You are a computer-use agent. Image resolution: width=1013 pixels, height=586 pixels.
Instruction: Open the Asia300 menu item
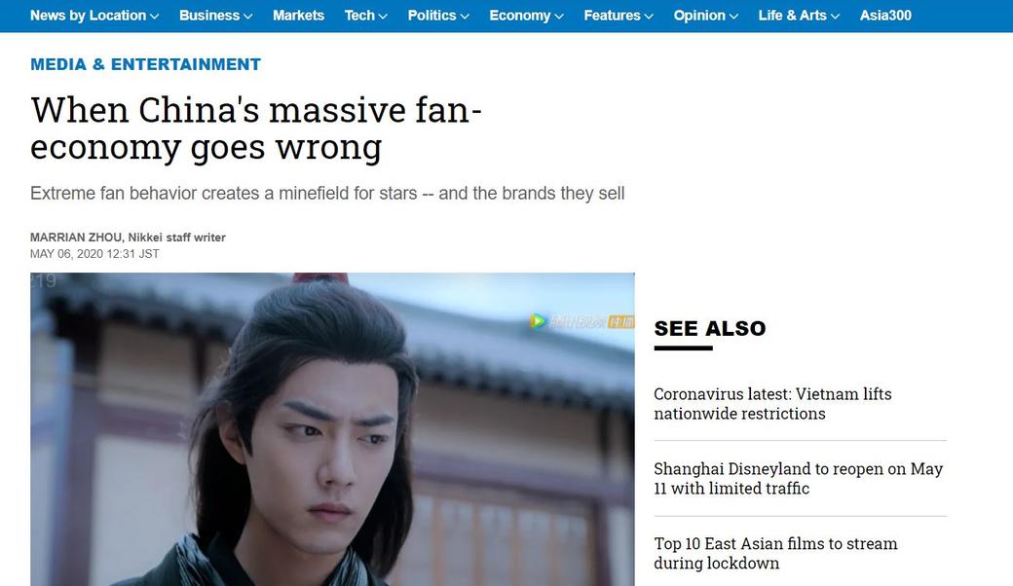[885, 16]
